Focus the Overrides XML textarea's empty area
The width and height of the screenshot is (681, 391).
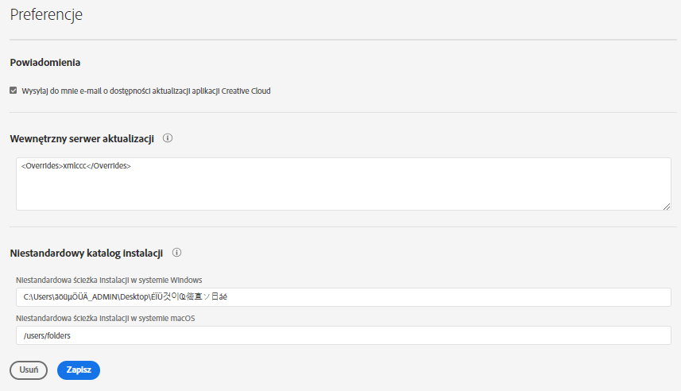pyautogui.click(x=342, y=191)
